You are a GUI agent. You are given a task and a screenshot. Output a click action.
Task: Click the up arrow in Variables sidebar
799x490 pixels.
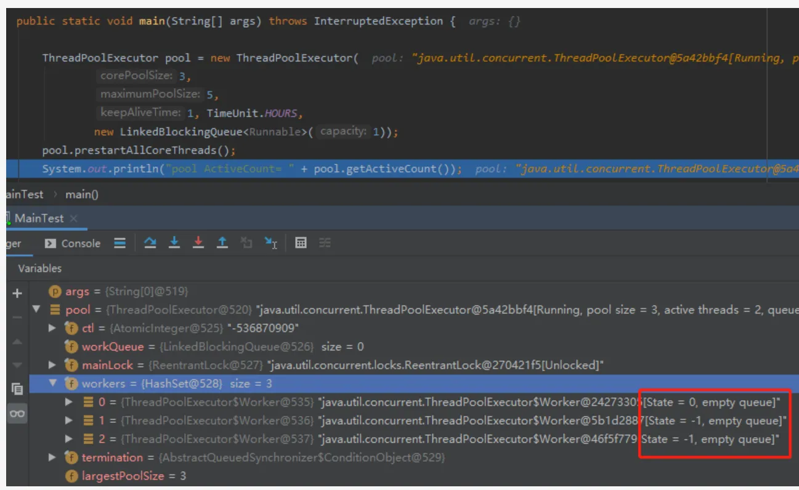pos(17,341)
